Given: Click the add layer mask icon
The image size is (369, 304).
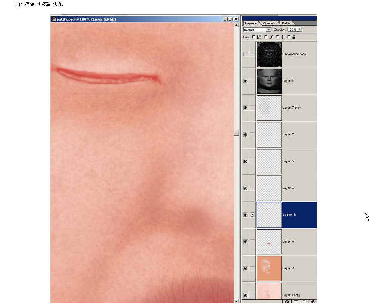Looking at the screenshot, I should tap(296, 302).
